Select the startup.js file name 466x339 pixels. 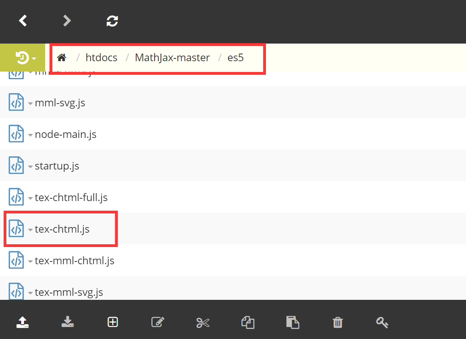(57, 166)
